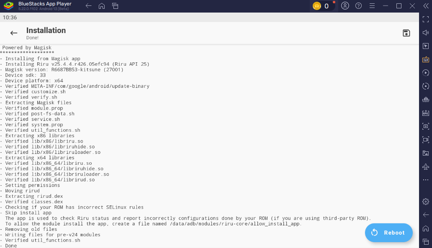Click the coin count "0"
432x248 pixels.
tap(327, 6)
